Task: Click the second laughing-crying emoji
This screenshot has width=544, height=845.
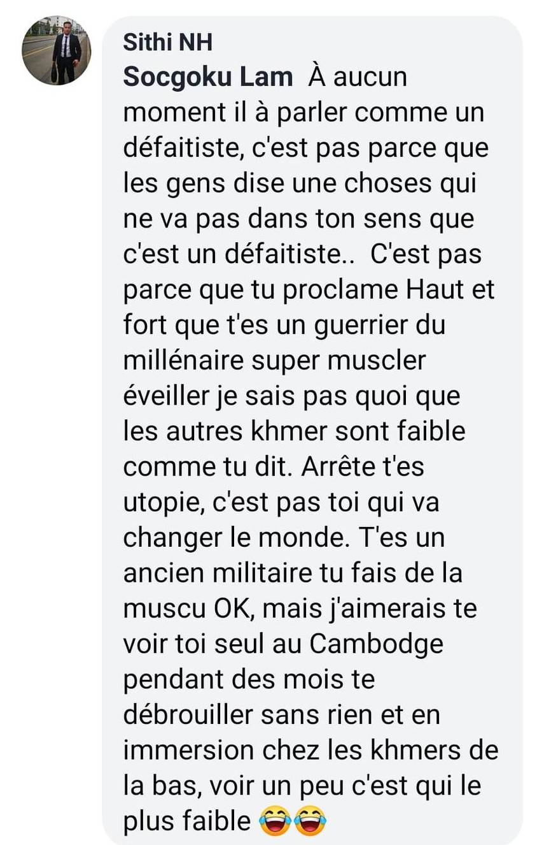Action: [x=310, y=821]
